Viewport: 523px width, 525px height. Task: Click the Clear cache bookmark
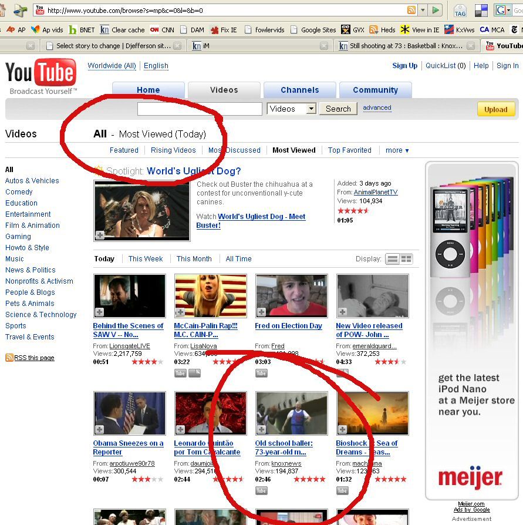123,30
